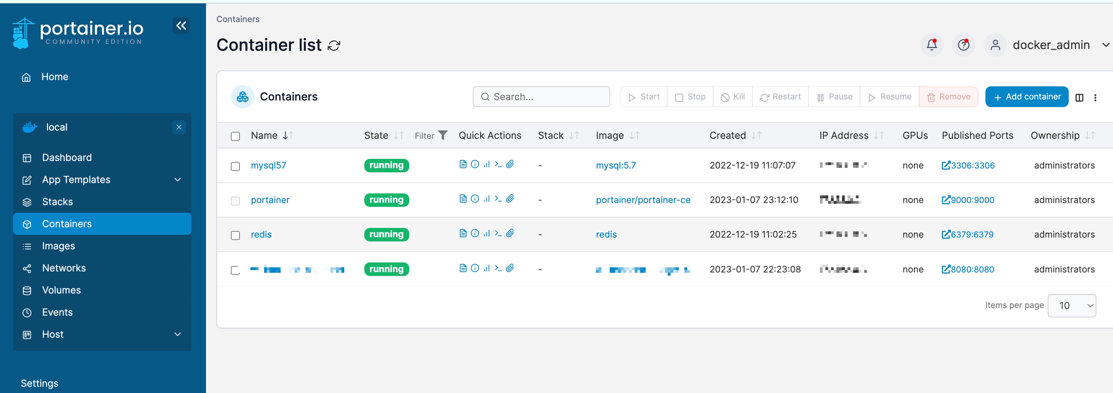
Task: Check the redis row checkbox
Action: [235, 236]
